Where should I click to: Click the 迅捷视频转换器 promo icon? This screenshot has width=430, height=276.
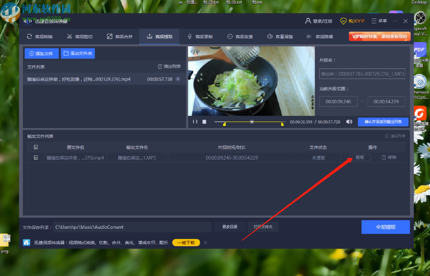click(x=27, y=242)
